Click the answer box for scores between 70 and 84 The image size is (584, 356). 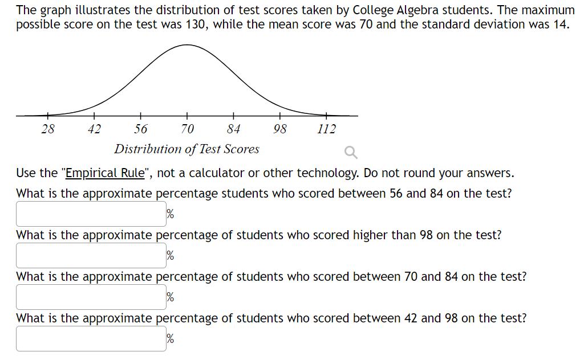point(90,297)
